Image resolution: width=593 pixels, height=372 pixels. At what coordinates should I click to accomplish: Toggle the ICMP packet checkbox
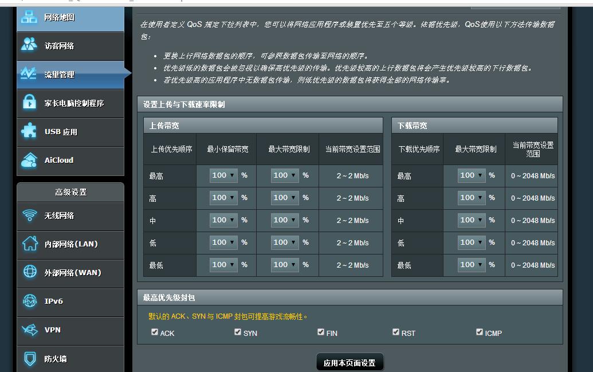point(480,332)
